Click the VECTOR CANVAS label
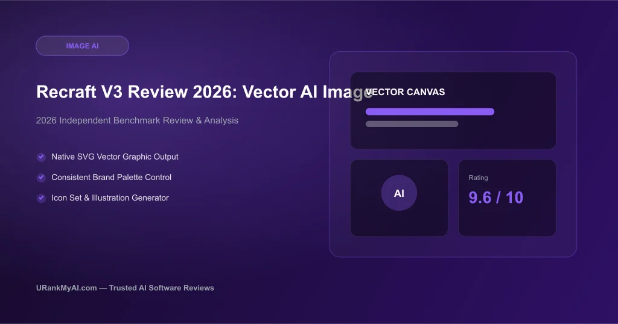Screen dimensions: 618x324 (405, 92)
